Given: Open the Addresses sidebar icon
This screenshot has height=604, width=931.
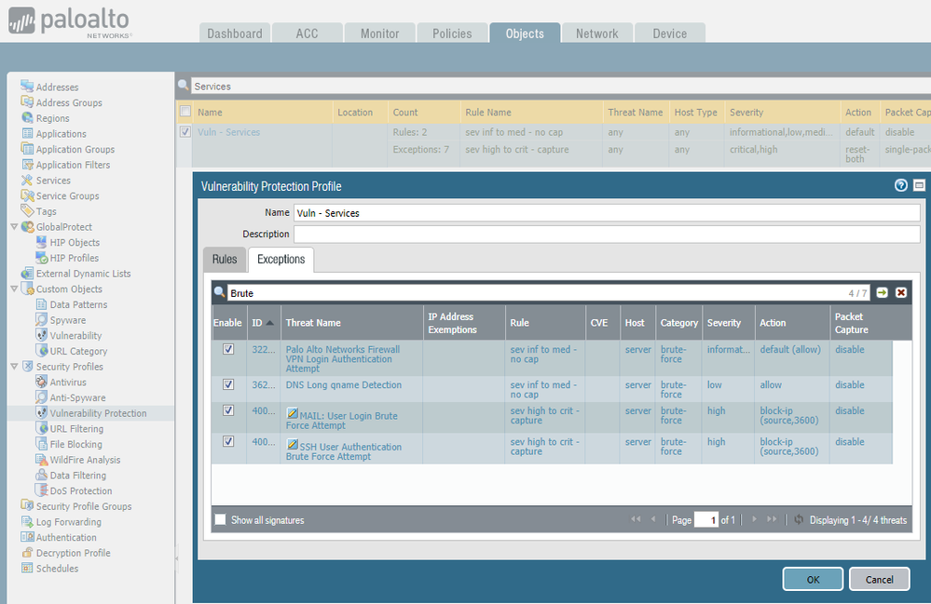Looking at the screenshot, I should (x=27, y=87).
